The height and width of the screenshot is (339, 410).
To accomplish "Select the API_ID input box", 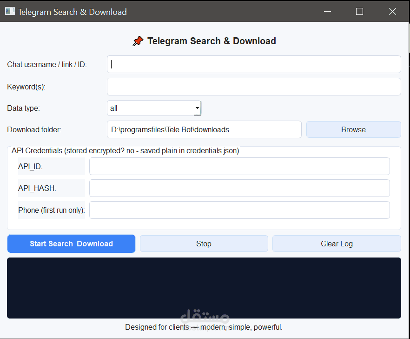I will [239, 166].
